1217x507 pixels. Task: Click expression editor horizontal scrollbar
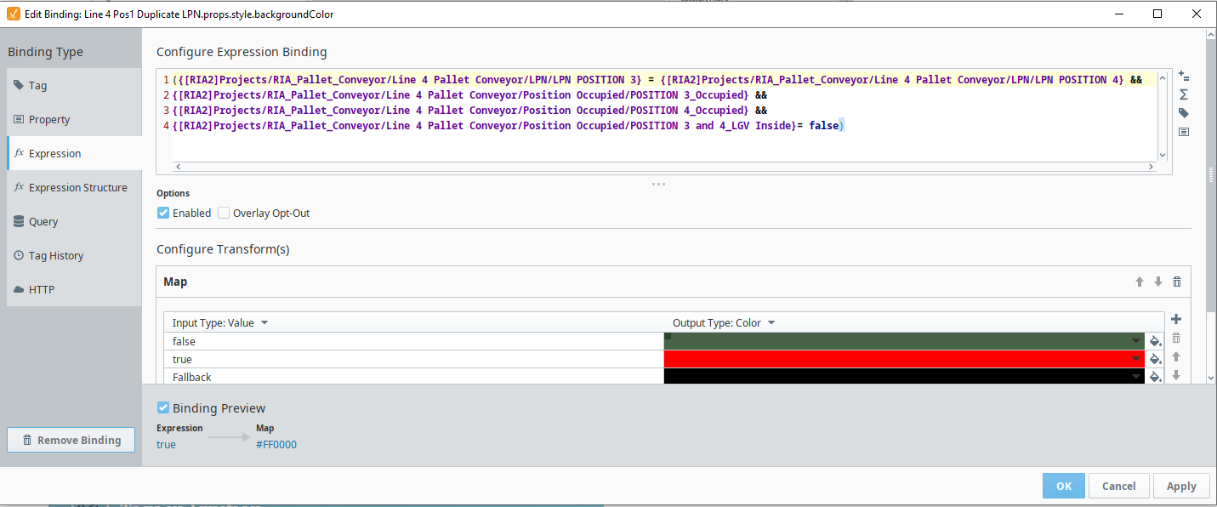click(663, 167)
